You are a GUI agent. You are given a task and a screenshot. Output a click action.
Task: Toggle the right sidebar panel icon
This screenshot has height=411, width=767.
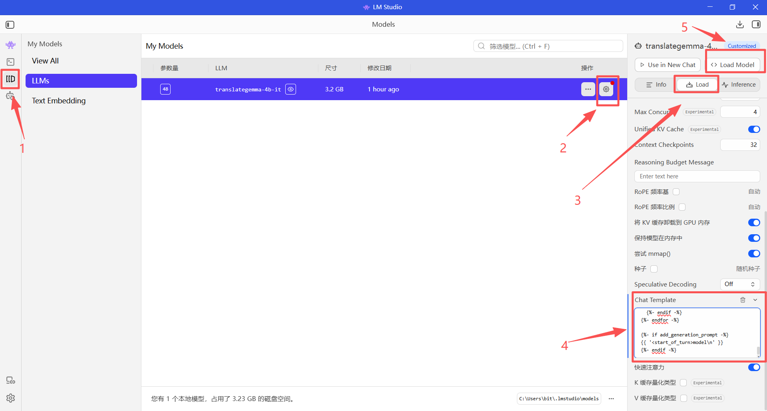[x=756, y=24]
